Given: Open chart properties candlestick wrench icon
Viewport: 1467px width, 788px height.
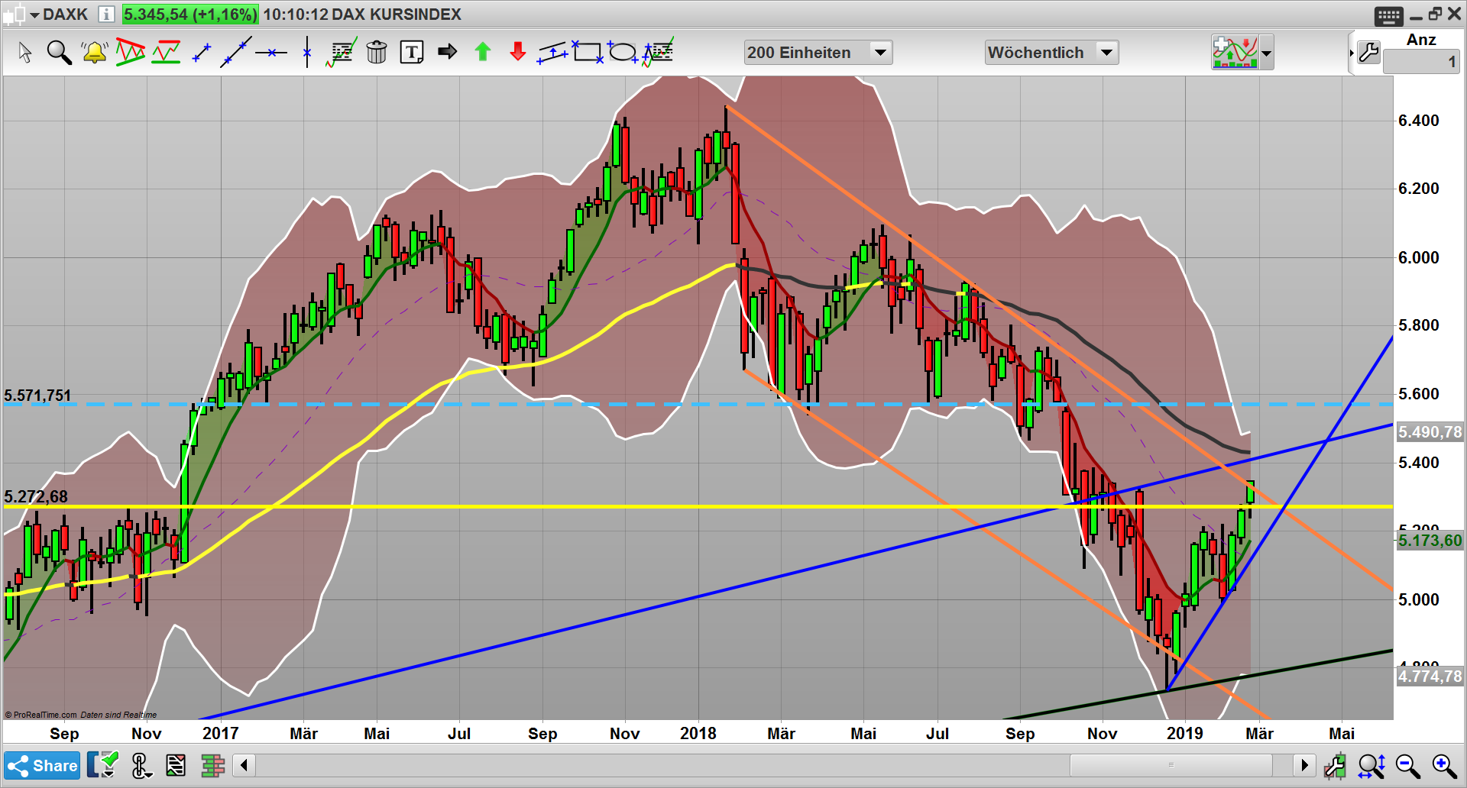Looking at the screenshot, I should [1336, 765].
